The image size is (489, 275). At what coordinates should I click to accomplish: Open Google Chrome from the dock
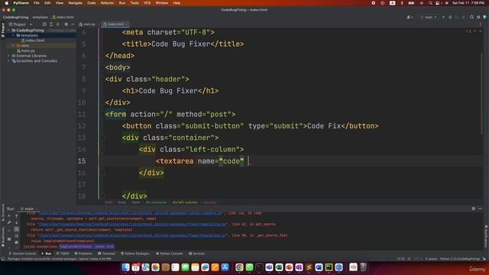(239, 267)
